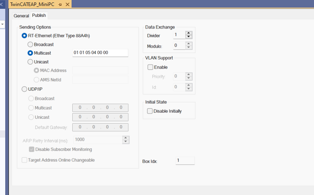Pin the TwinCATEAP_MiniPC document tab
Viewport: 314px width, 195px height.
60,4
